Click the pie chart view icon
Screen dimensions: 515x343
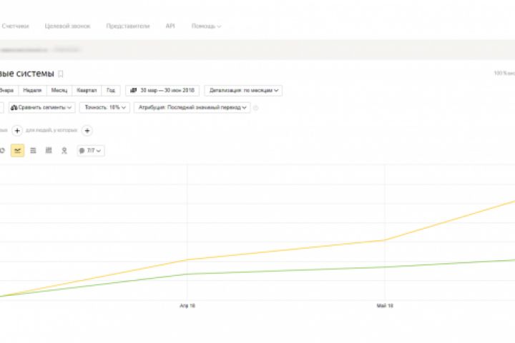[x=3, y=151]
